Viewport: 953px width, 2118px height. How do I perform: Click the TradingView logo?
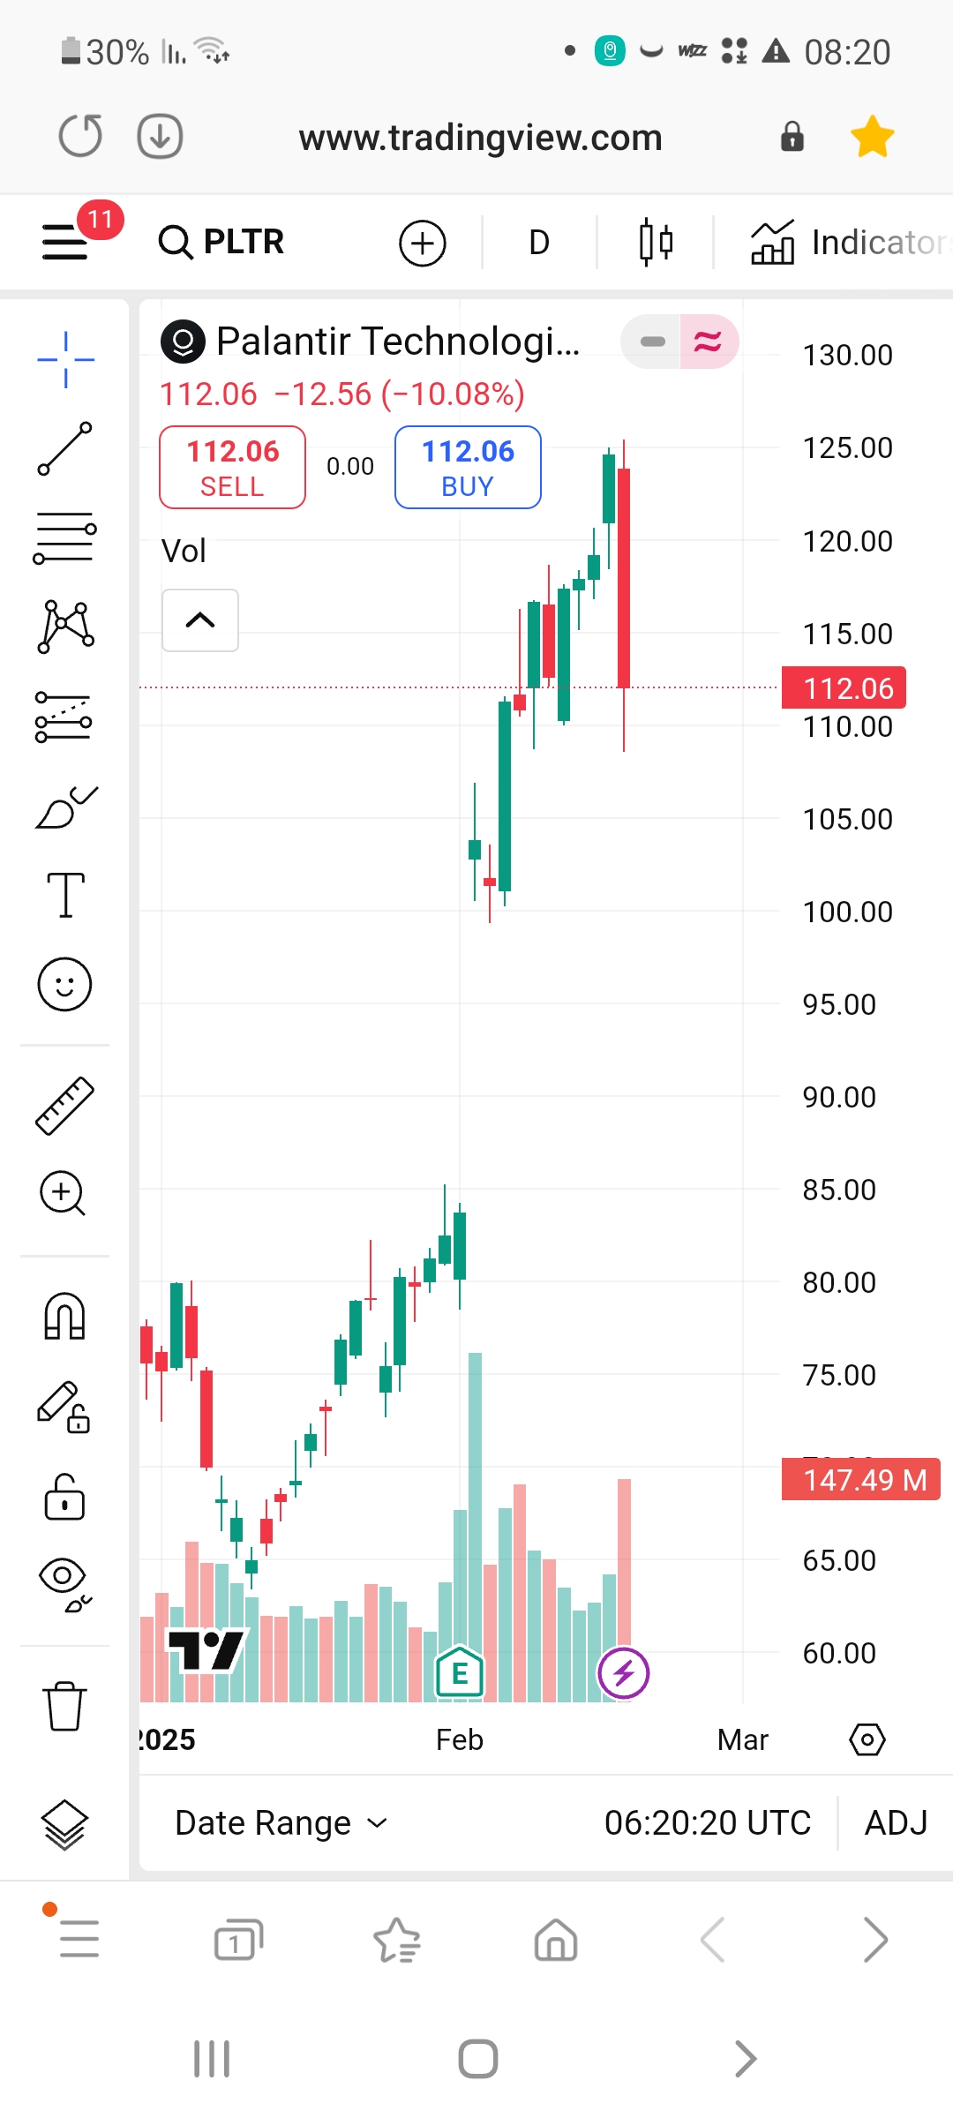pos(206,1649)
